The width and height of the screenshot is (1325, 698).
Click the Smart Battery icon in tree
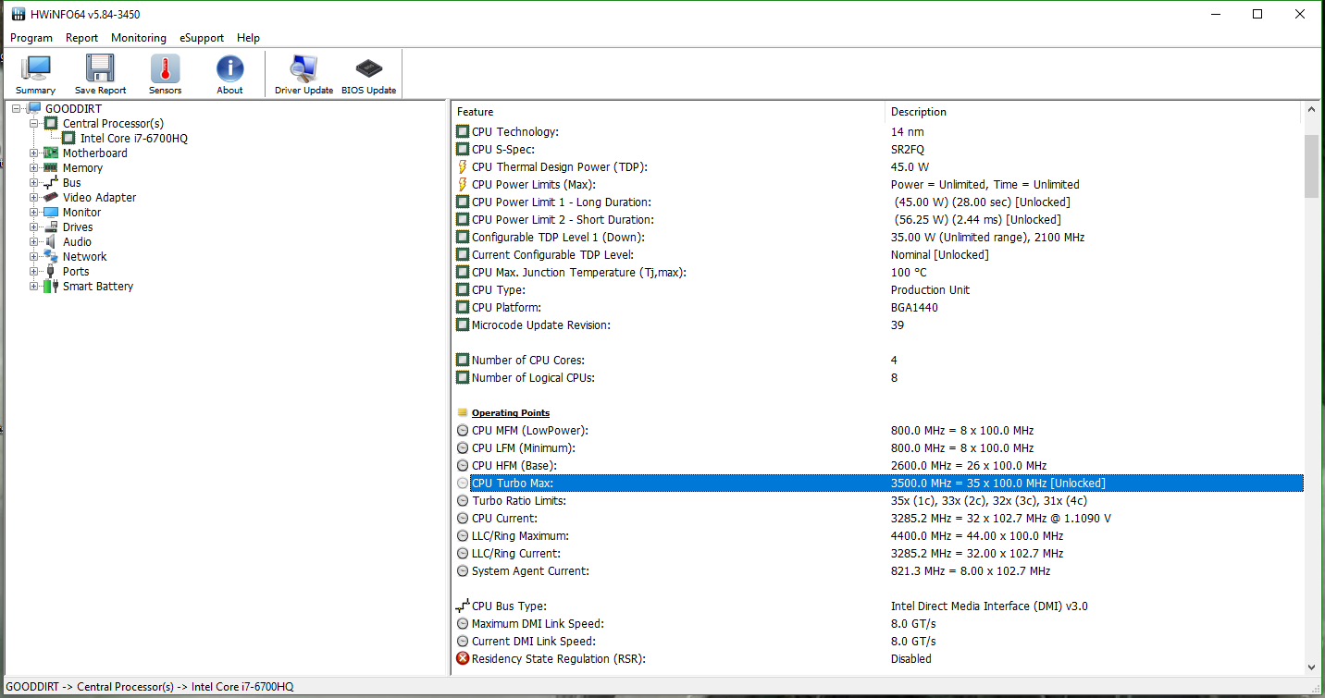(51, 287)
